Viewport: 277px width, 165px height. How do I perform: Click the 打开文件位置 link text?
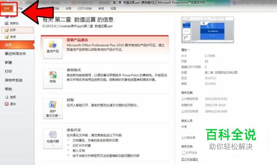(x=191, y=153)
